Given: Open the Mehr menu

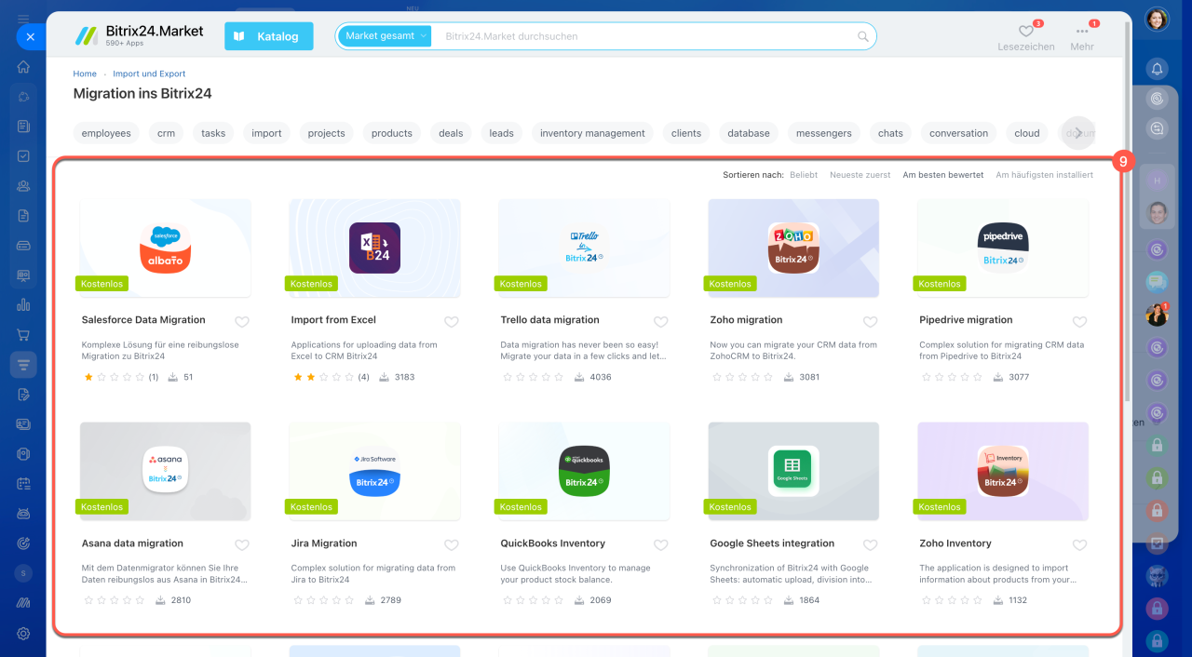Looking at the screenshot, I should pos(1082,36).
